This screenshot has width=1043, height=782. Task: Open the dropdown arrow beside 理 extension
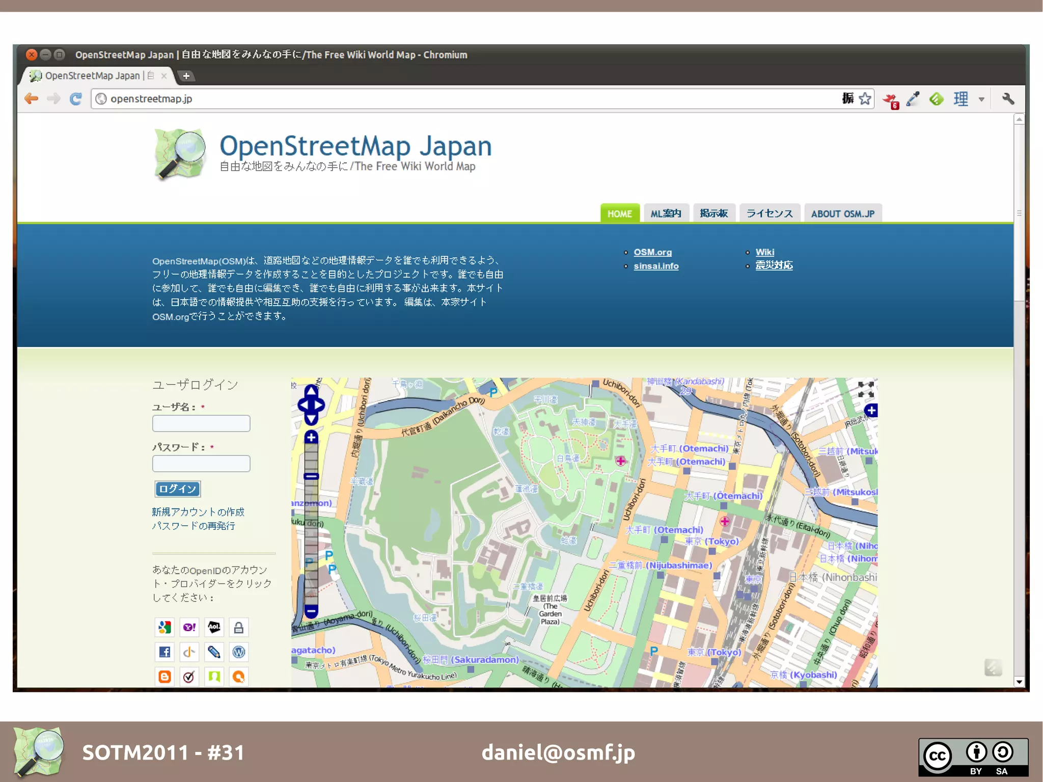pyautogui.click(x=981, y=99)
